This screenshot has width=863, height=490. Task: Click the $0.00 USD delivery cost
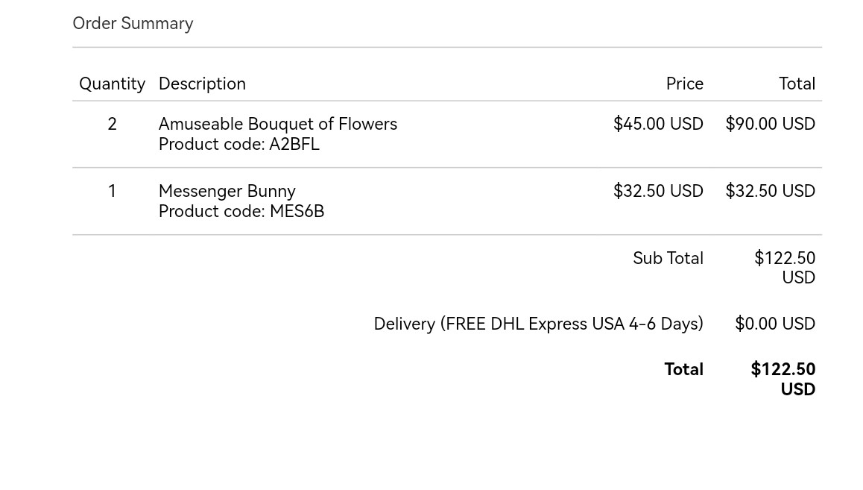[775, 324]
